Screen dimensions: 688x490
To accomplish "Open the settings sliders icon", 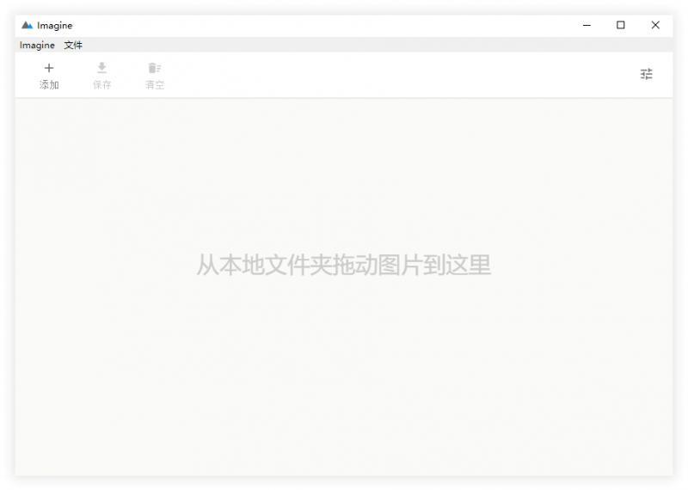I will (x=647, y=74).
